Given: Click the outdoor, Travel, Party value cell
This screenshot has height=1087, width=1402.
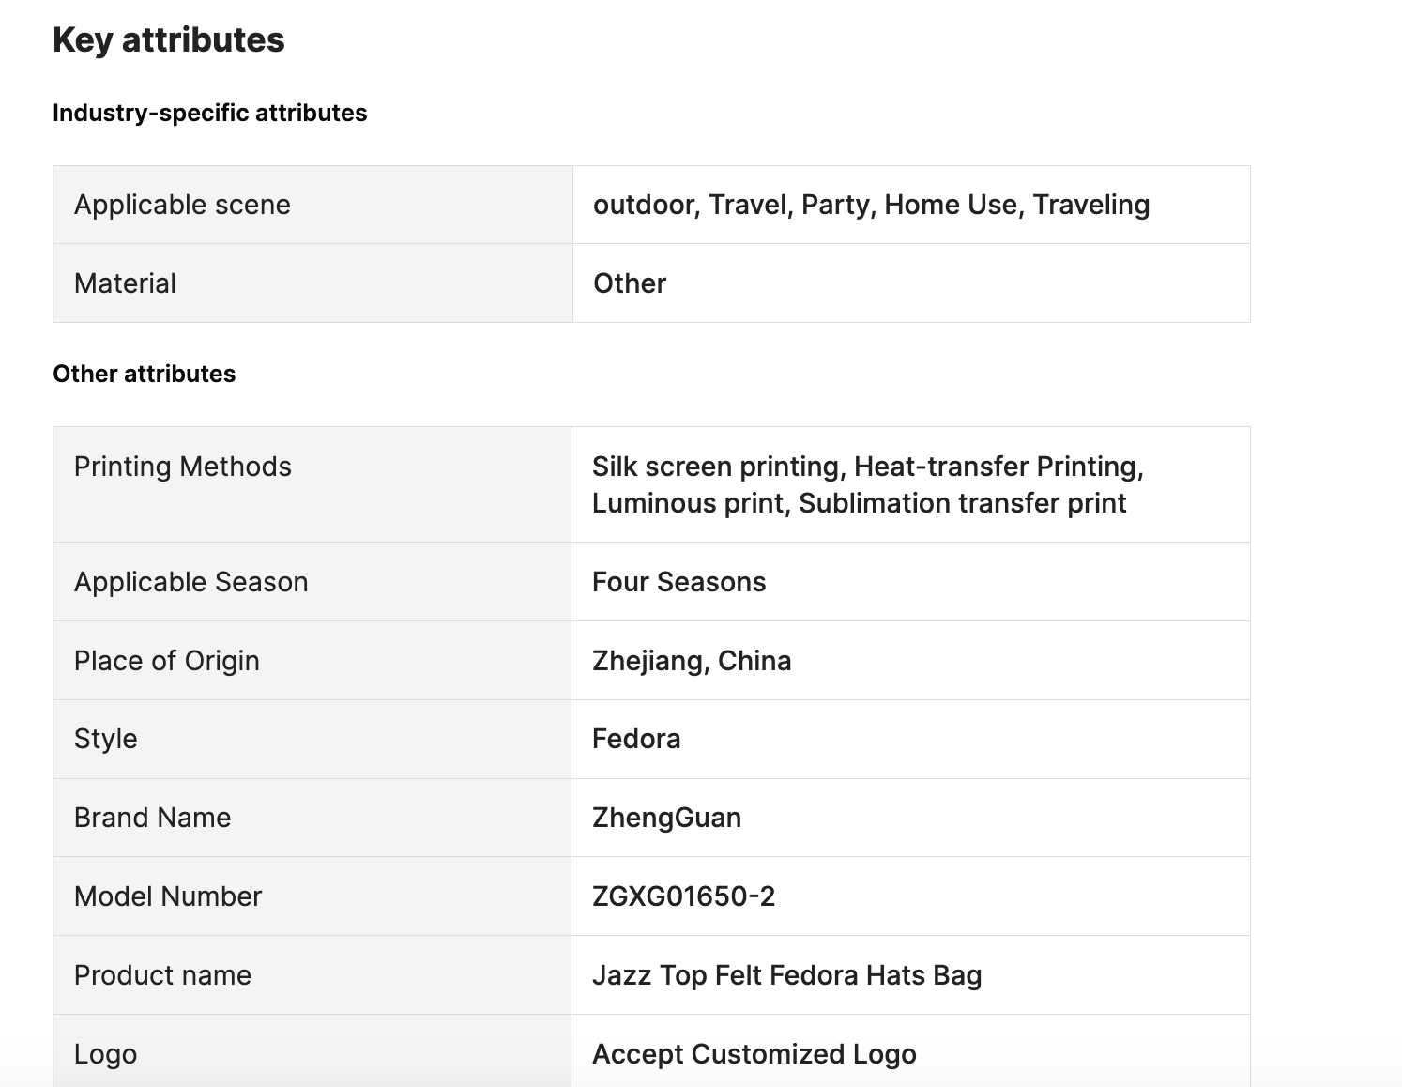Looking at the screenshot, I should [911, 205].
